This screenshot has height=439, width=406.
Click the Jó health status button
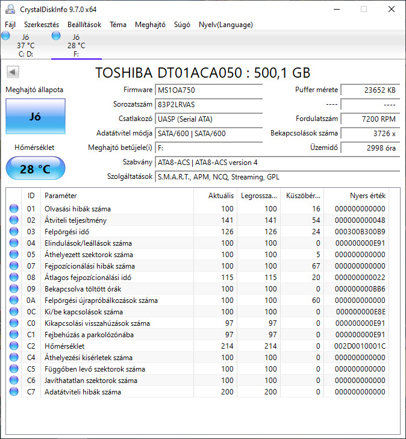coord(36,116)
